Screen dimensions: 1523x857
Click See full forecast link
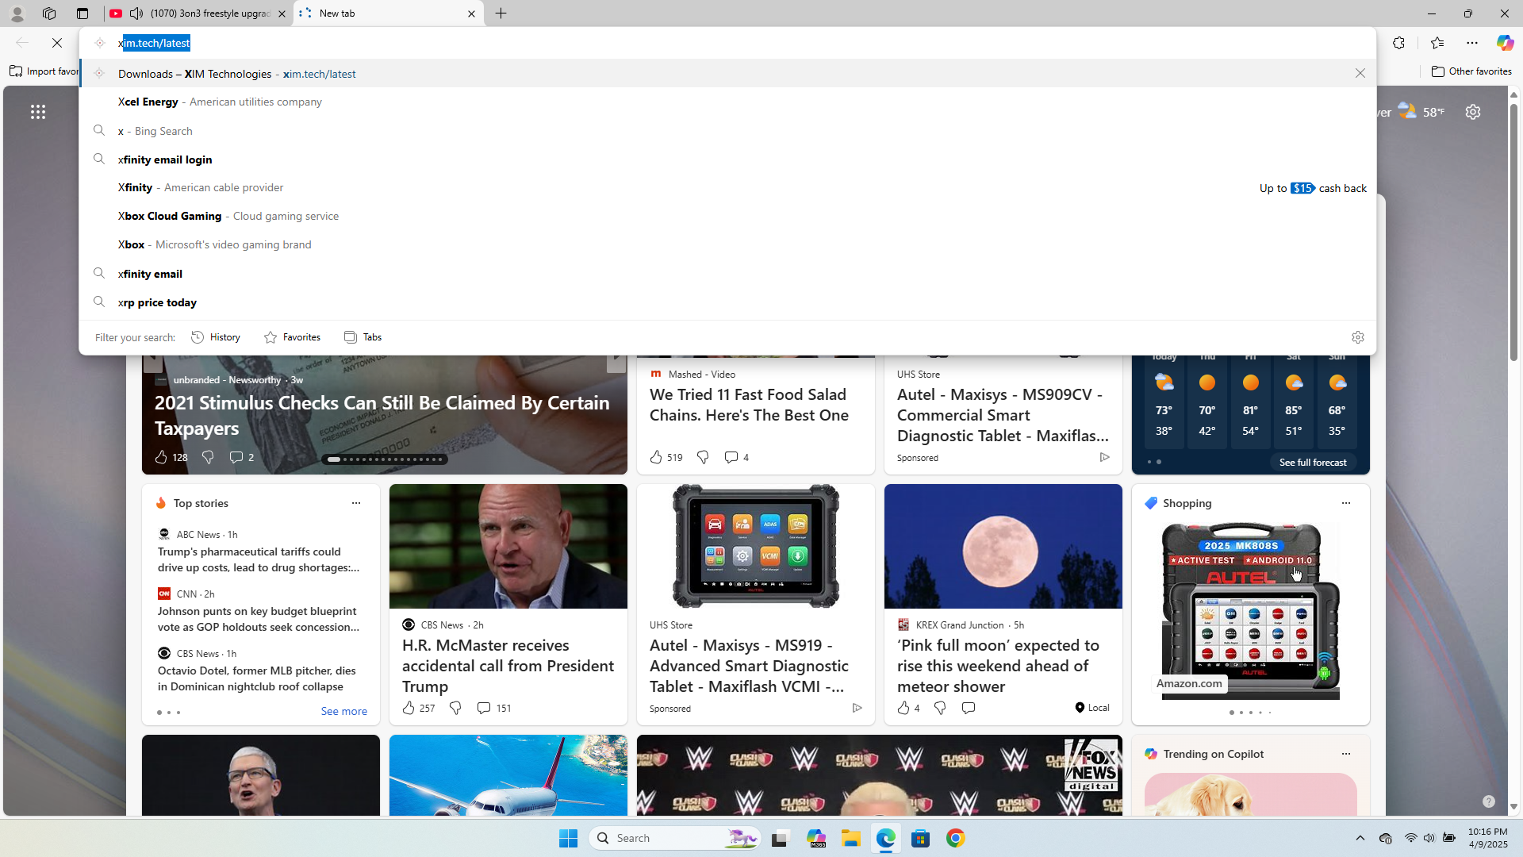1313,463
